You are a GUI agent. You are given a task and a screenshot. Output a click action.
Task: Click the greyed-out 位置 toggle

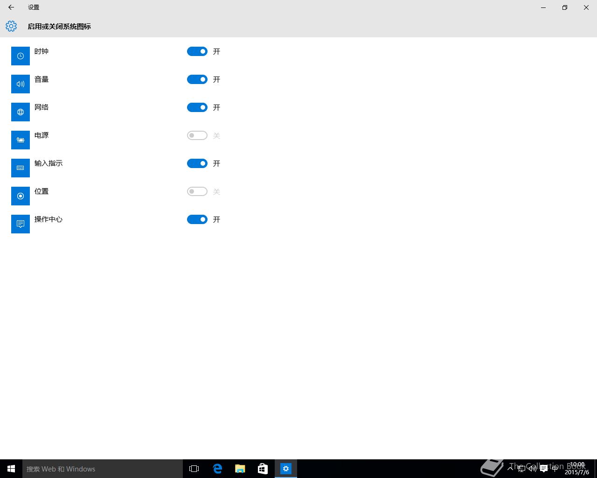click(x=197, y=191)
